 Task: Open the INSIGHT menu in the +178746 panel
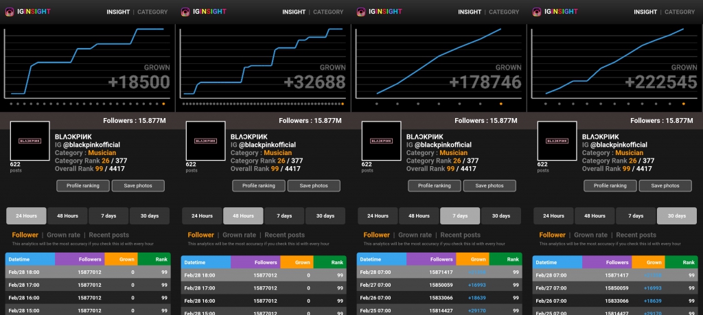470,12
